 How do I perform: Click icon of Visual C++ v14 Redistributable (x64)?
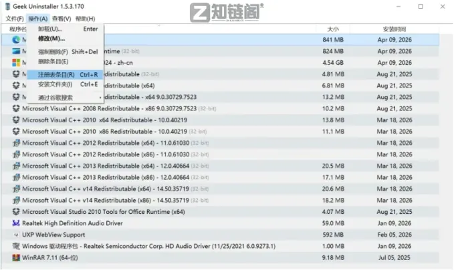16,188
